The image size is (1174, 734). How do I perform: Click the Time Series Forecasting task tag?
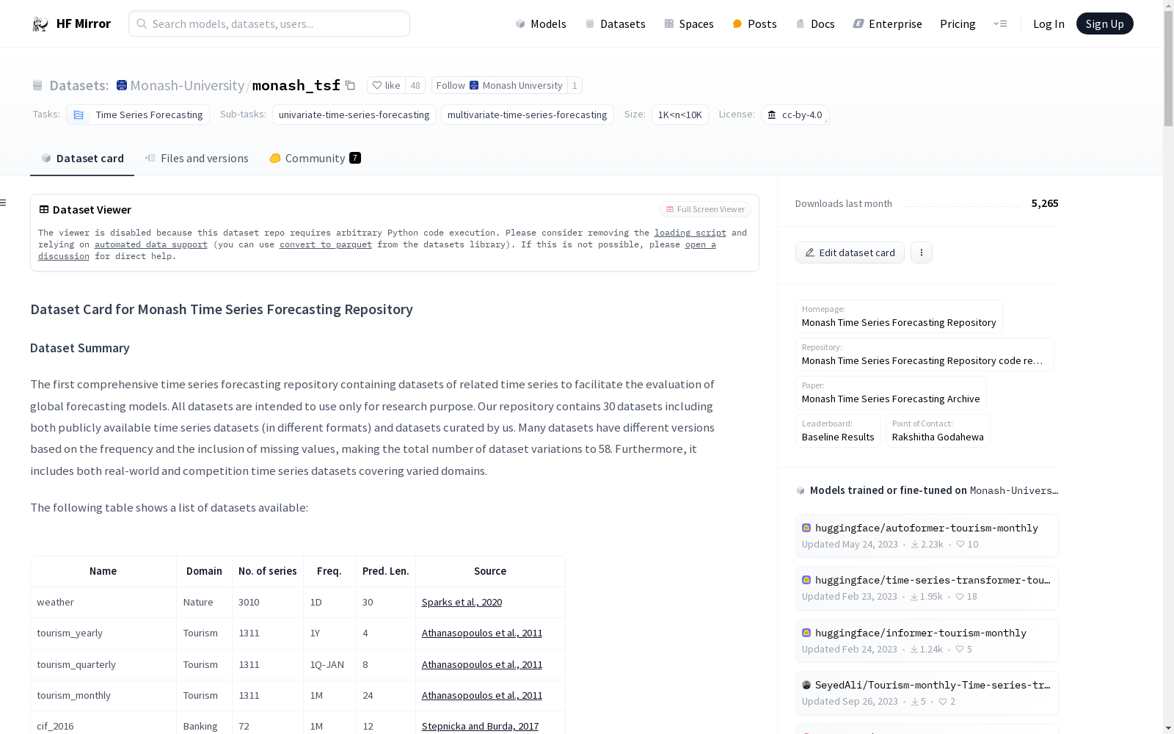[138, 115]
